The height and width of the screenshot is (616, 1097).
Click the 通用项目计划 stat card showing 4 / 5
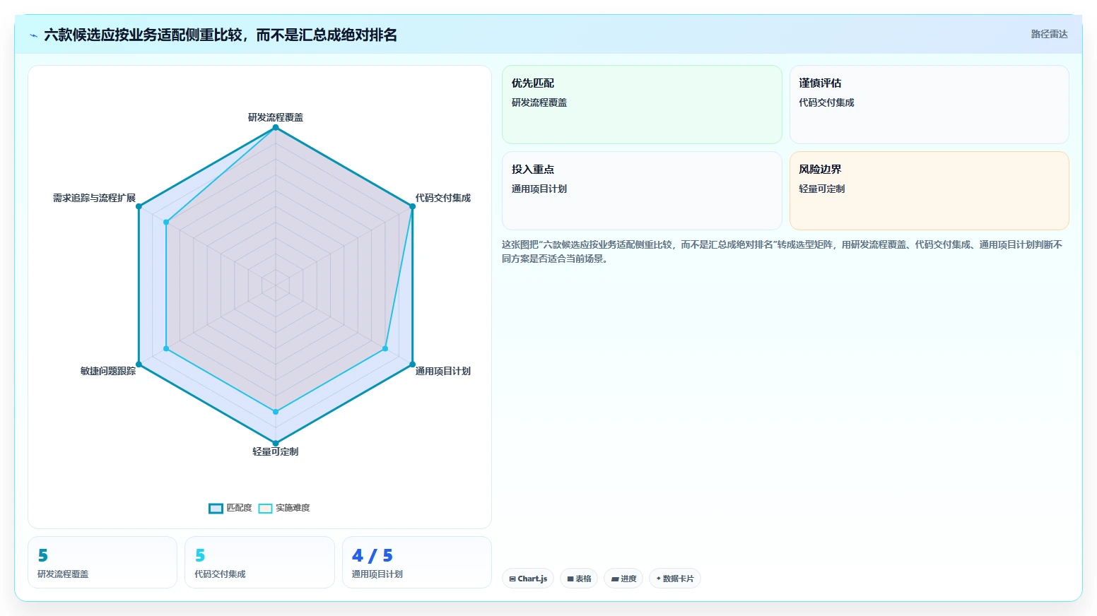click(x=417, y=562)
